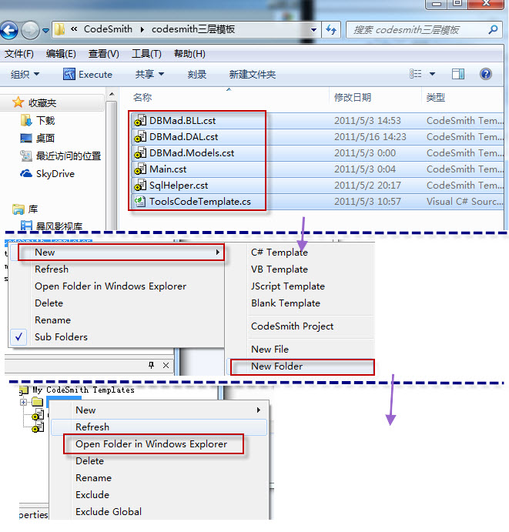This screenshot has height=532, width=509.
Task: Expand the folder node with plus box
Action: [23, 403]
